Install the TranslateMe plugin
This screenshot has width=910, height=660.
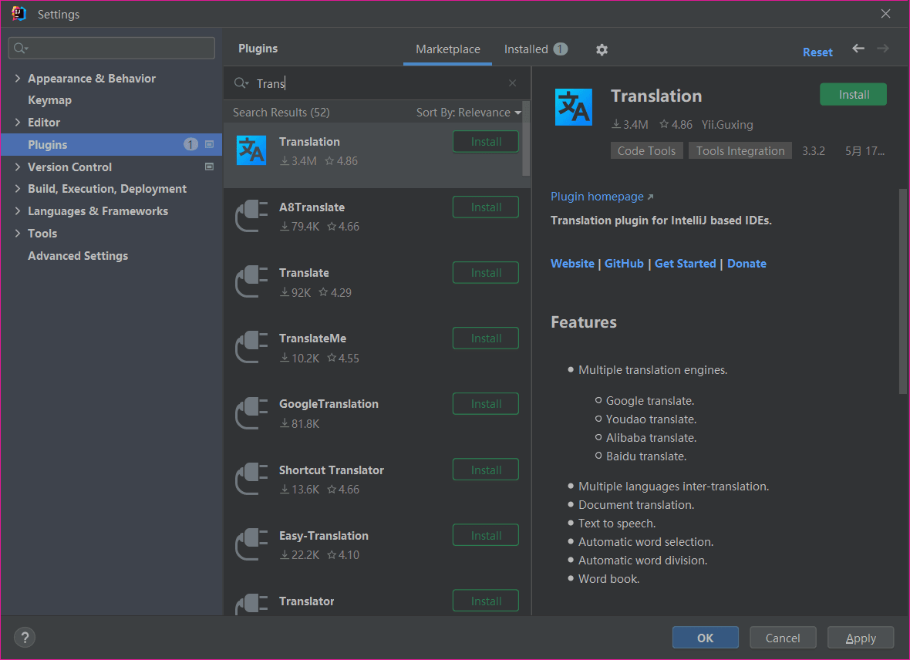click(x=486, y=338)
